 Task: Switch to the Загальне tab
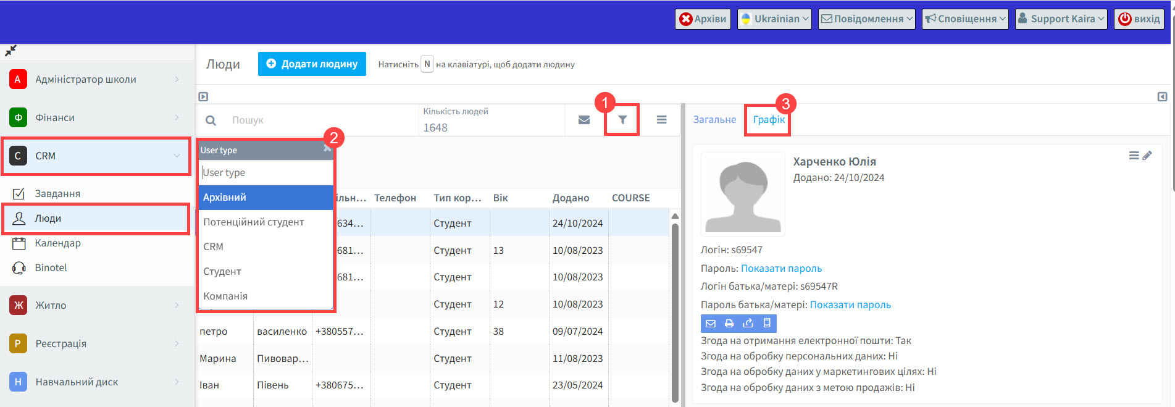click(714, 119)
